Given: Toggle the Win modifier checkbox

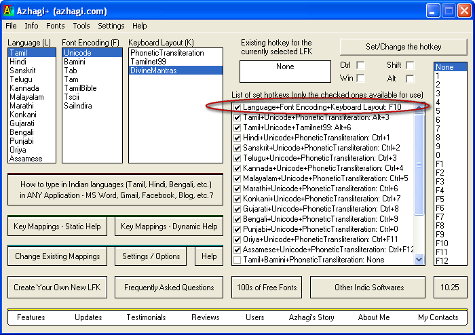Looking at the screenshot, I should [x=360, y=79].
